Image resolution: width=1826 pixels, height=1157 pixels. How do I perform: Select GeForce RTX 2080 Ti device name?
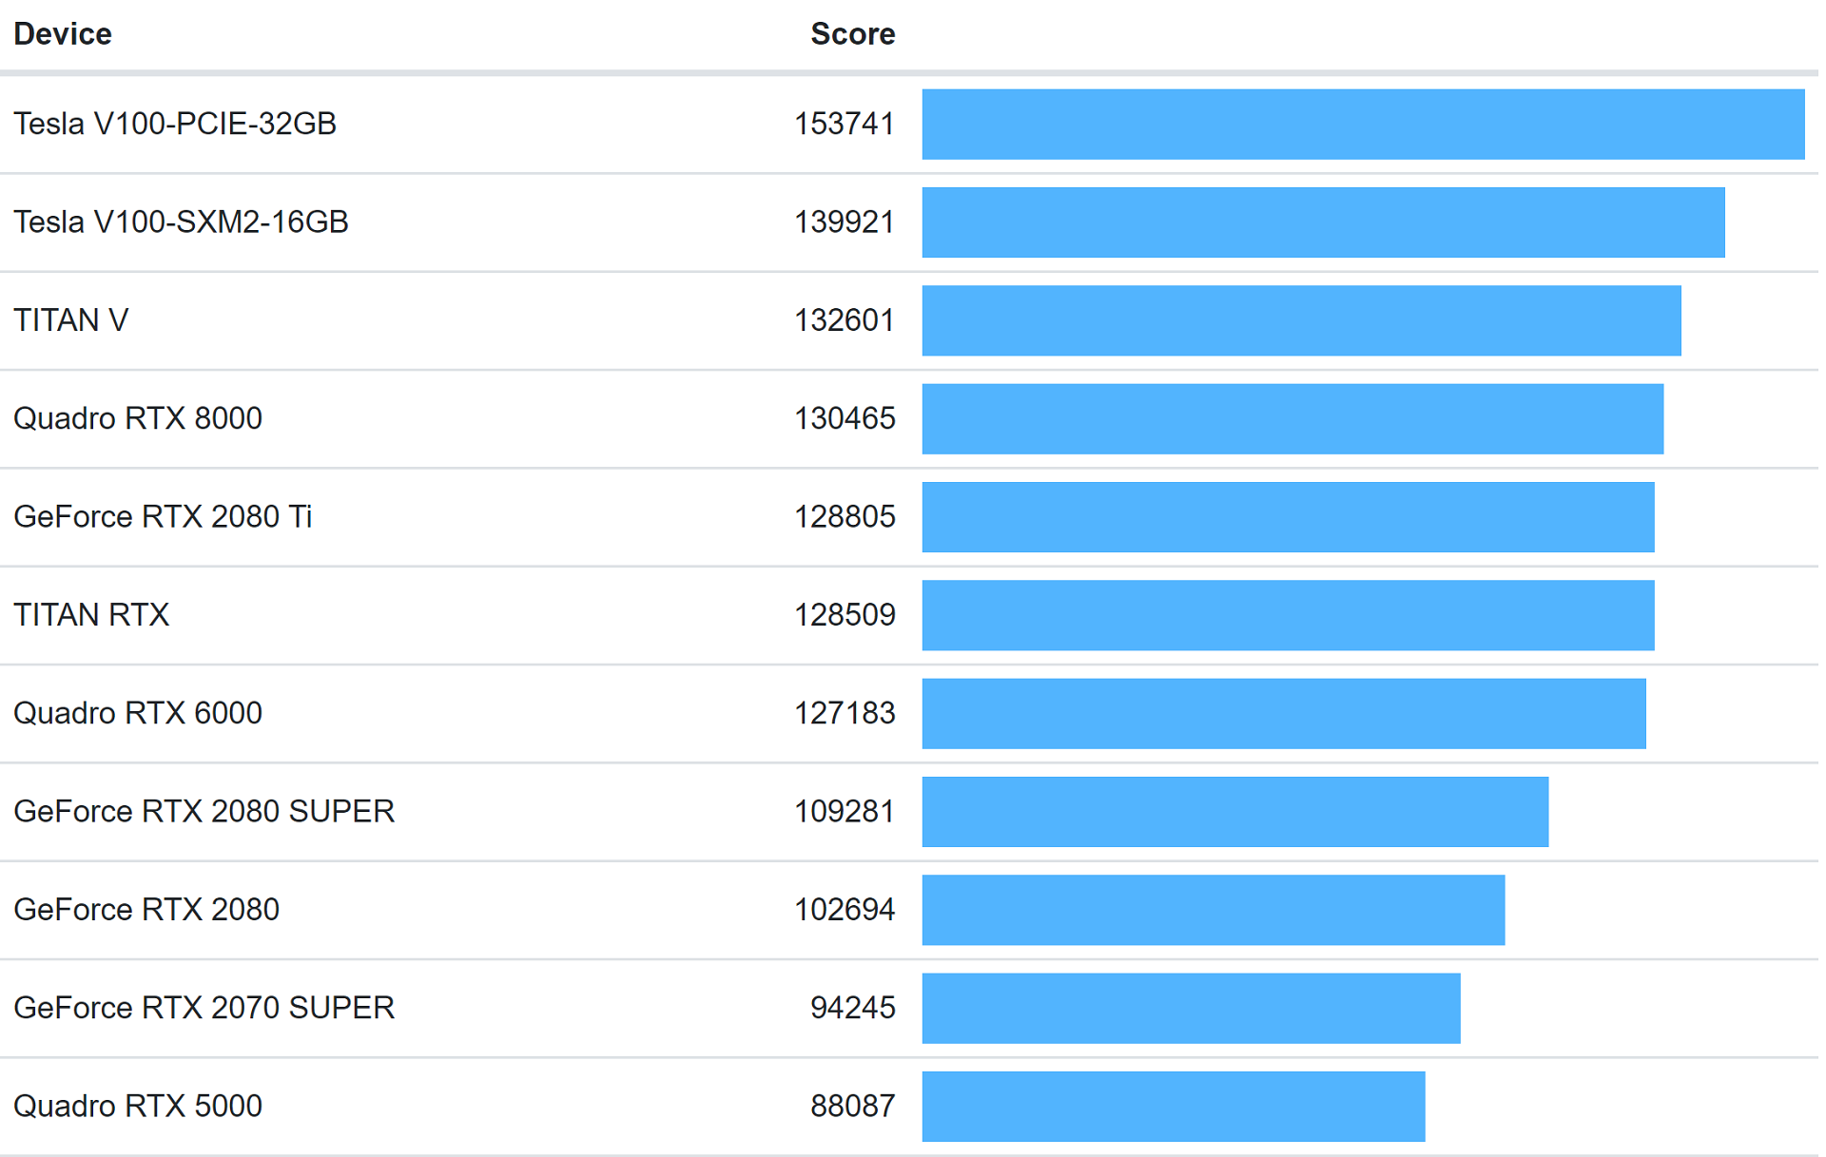coord(163,516)
